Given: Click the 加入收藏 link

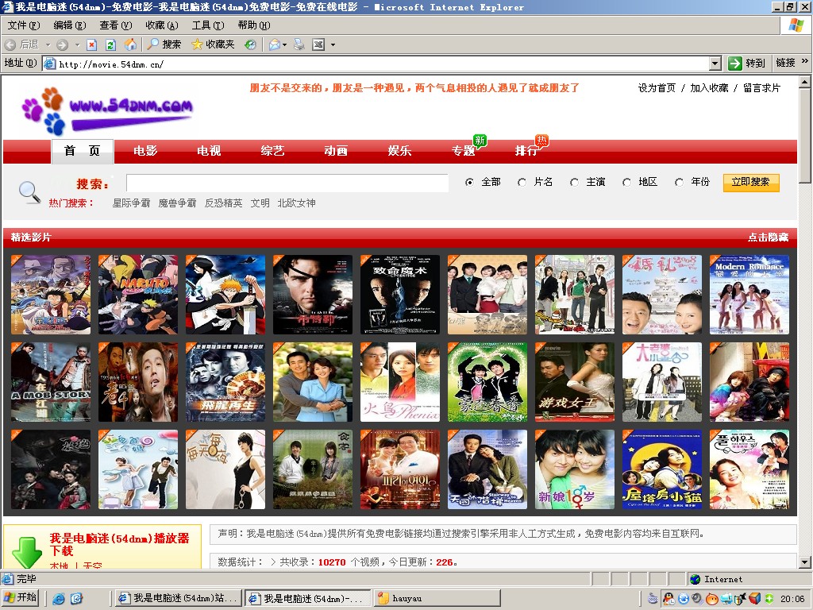Looking at the screenshot, I should [x=709, y=88].
